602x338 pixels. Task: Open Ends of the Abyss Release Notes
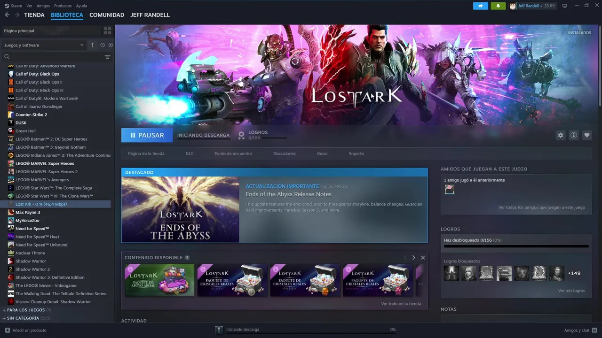pos(288,194)
